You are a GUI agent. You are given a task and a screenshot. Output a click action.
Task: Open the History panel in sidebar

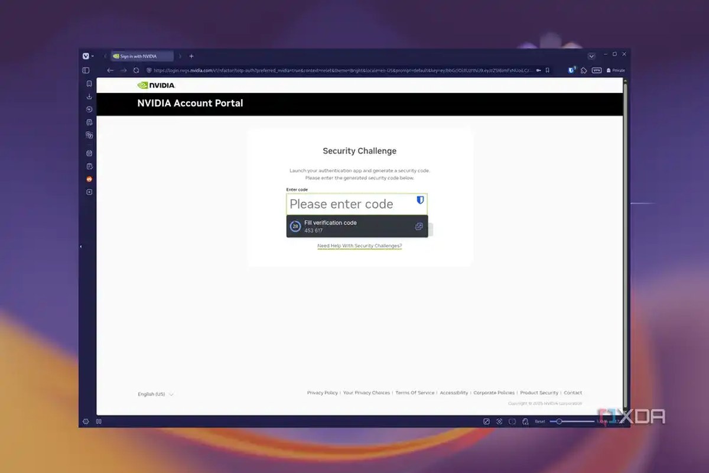89,109
